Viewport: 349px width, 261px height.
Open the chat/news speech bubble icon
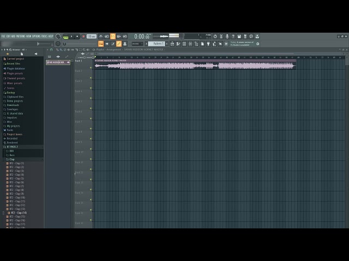coord(251,36)
